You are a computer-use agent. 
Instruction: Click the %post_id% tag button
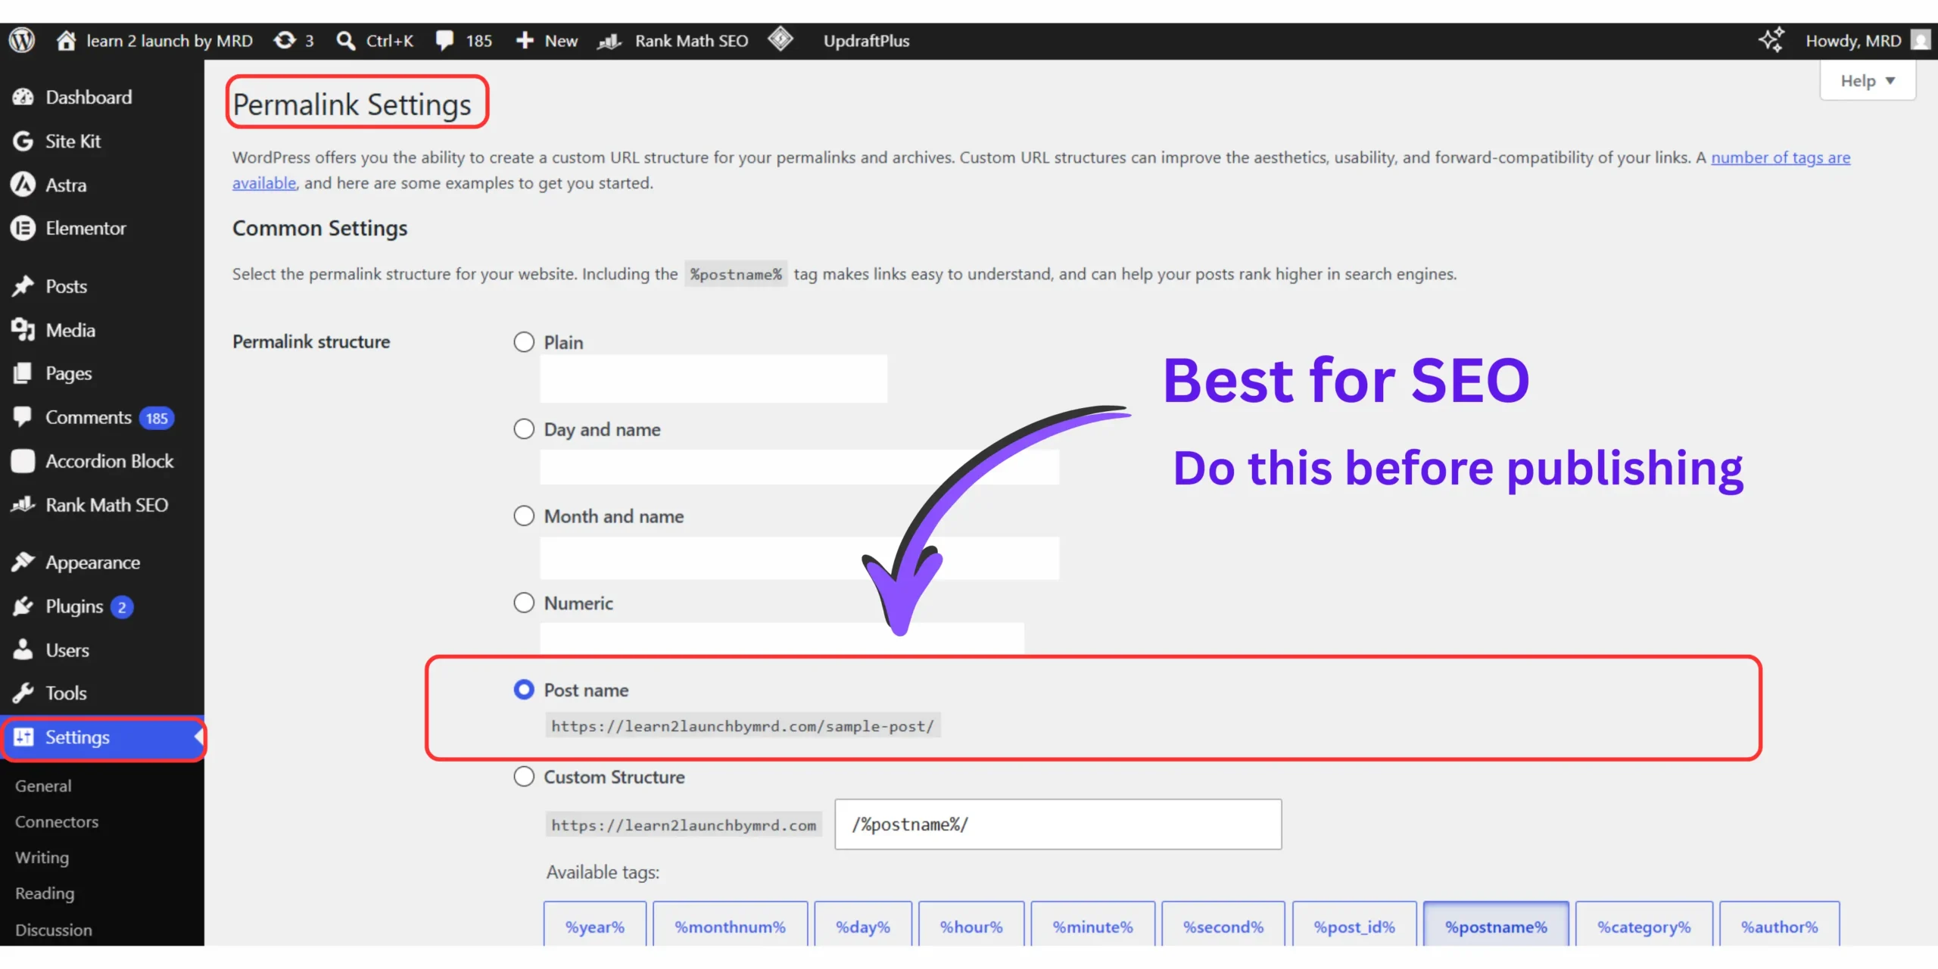tap(1354, 925)
